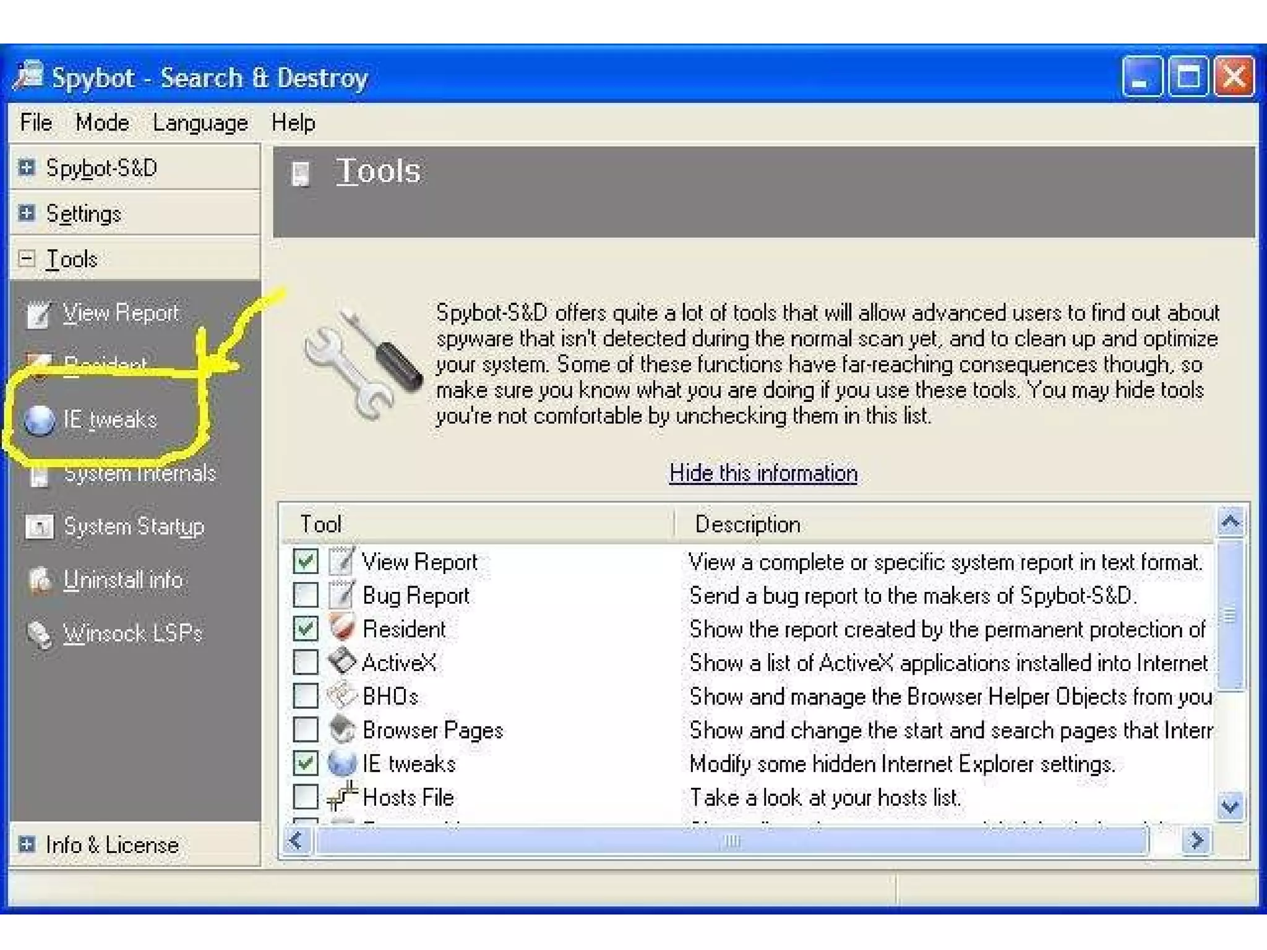
Task: Expand the Settings sidebar section
Action: point(27,213)
